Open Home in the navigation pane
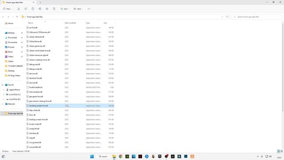The width and height of the screenshot is (284, 160). point(9,24)
